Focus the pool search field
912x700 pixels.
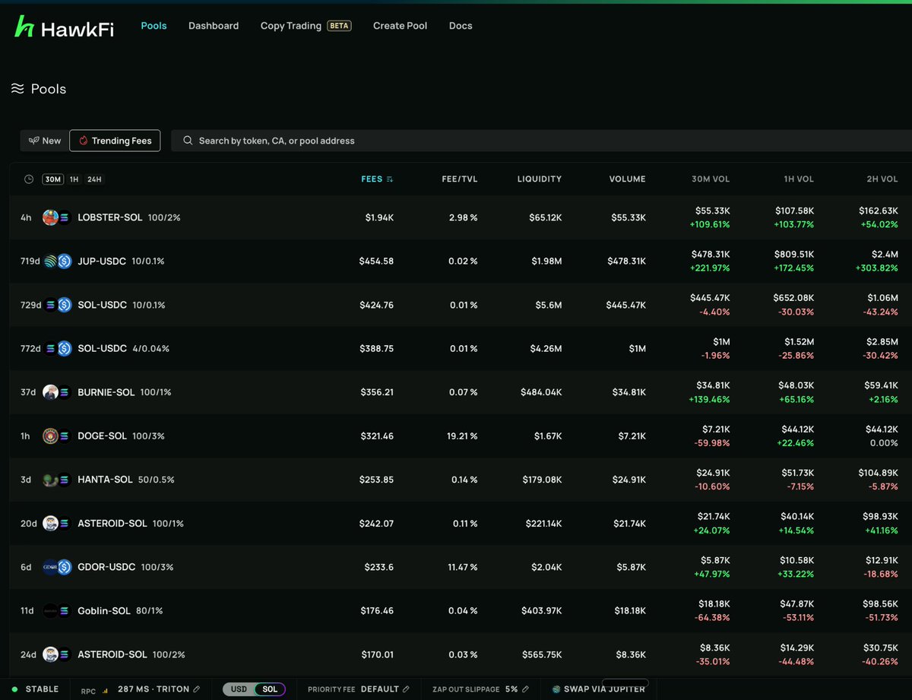pos(541,141)
